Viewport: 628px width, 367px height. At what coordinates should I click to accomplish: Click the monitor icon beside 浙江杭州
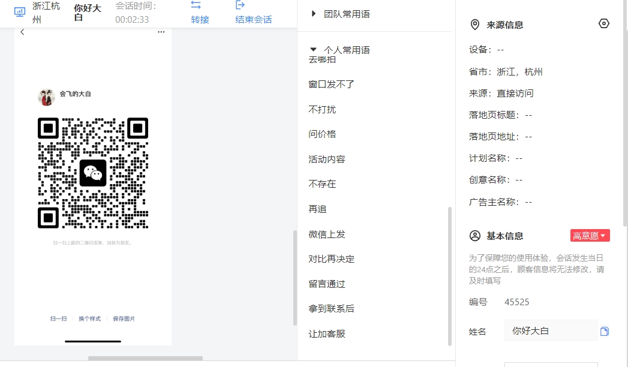(20, 11)
